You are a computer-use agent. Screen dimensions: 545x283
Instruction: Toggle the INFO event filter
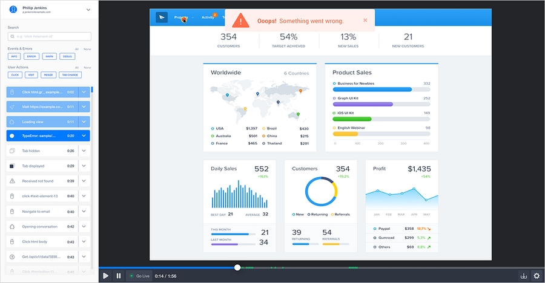(x=15, y=56)
